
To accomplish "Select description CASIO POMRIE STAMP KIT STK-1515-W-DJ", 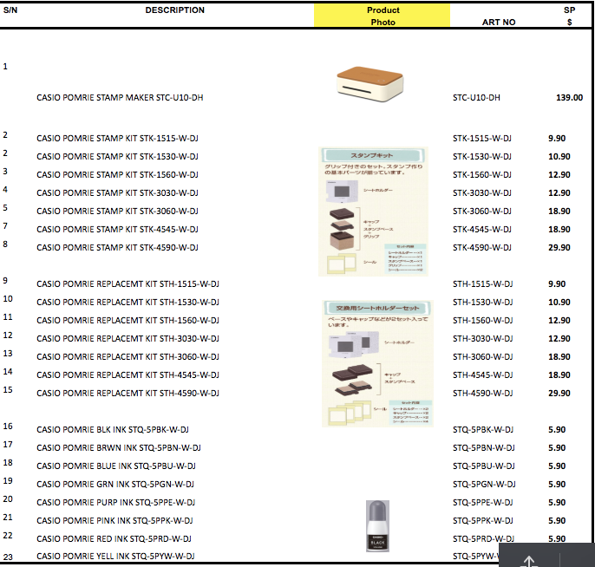I will click(117, 138).
